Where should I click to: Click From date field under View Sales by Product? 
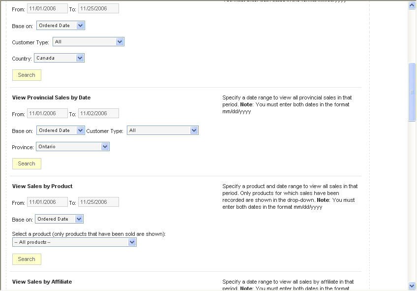47,202
